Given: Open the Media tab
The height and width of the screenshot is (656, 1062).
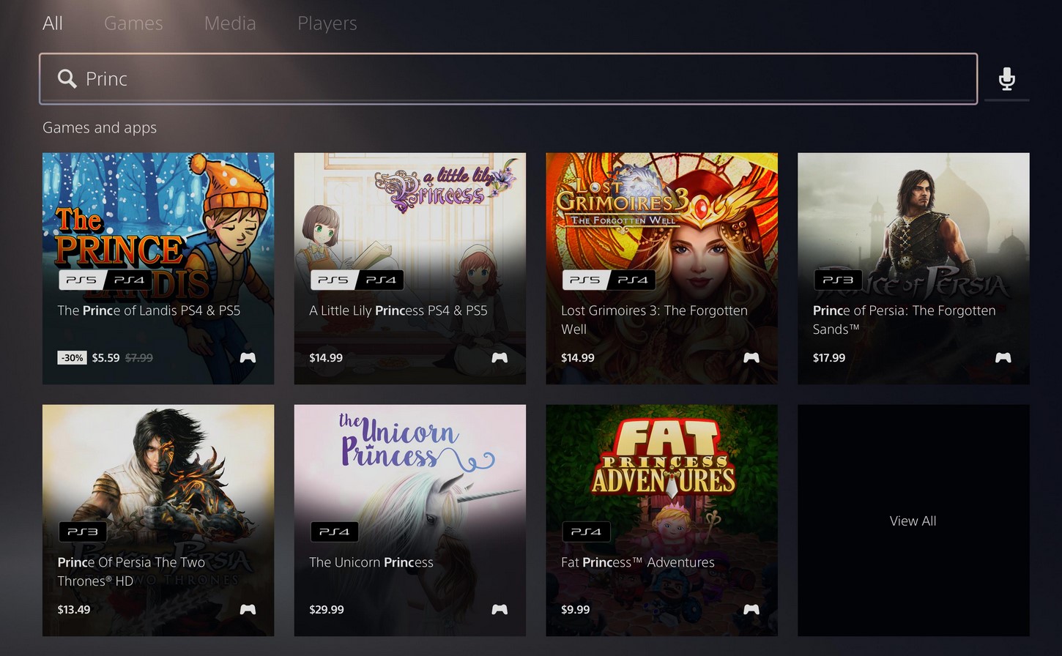Looking at the screenshot, I should (x=230, y=23).
